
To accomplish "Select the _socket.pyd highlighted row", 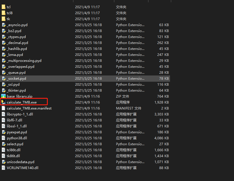I will click(16, 78).
